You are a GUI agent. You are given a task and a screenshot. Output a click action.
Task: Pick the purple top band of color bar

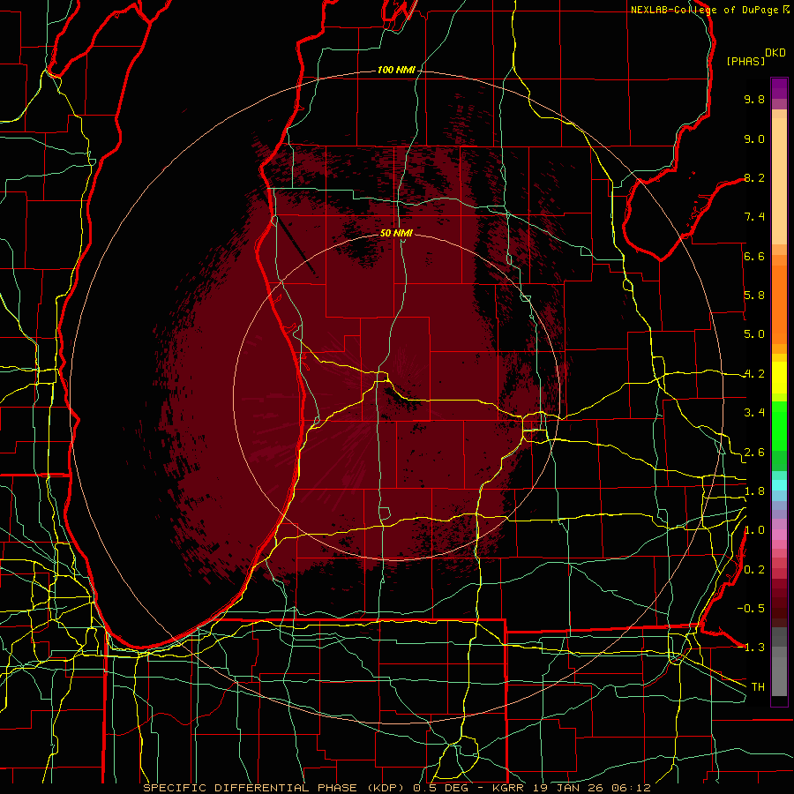pos(779,88)
